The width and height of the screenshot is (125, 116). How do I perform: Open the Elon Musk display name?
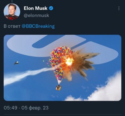[36, 8]
